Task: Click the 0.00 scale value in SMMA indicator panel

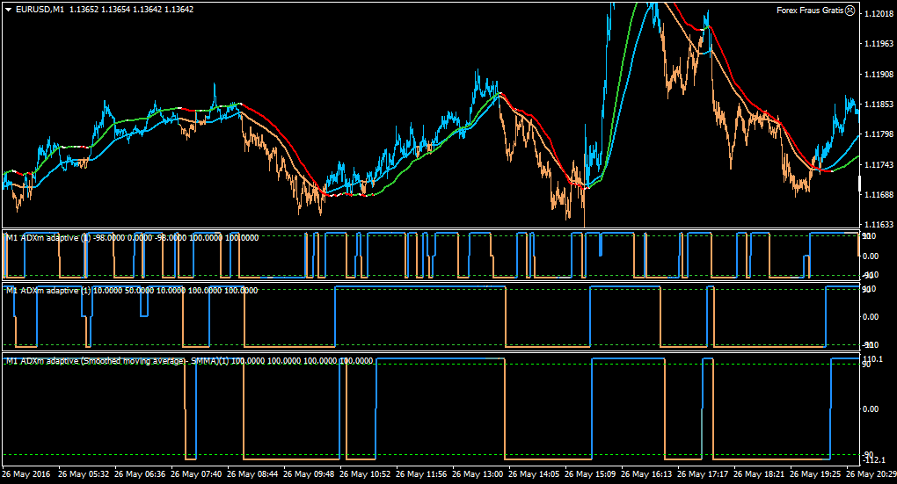Action: pos(871,409)
